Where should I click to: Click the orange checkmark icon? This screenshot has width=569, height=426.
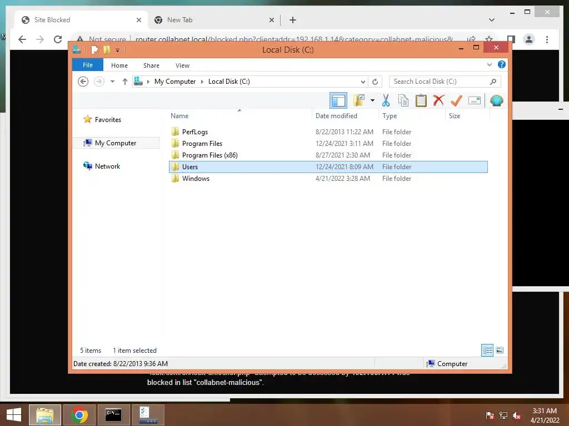[456, 100]
